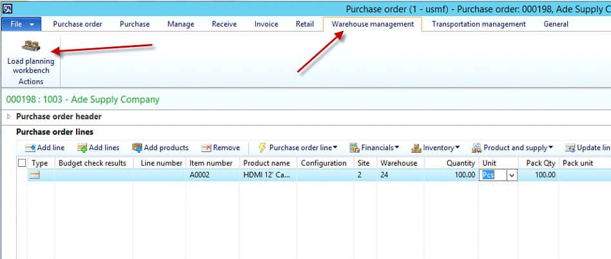Click the Quantity column header
This screenshot has width=611, height=259.
pos(451,163)
